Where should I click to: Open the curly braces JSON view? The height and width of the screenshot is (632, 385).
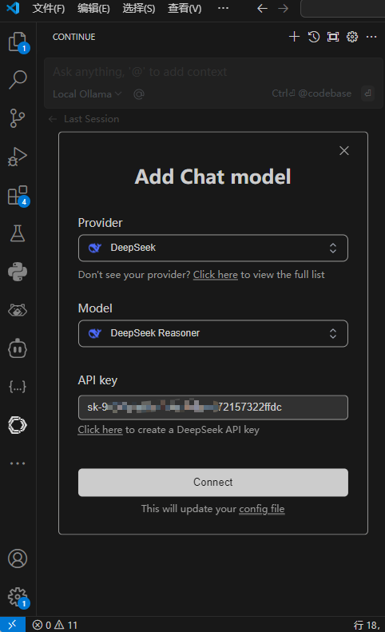[18, 387]
